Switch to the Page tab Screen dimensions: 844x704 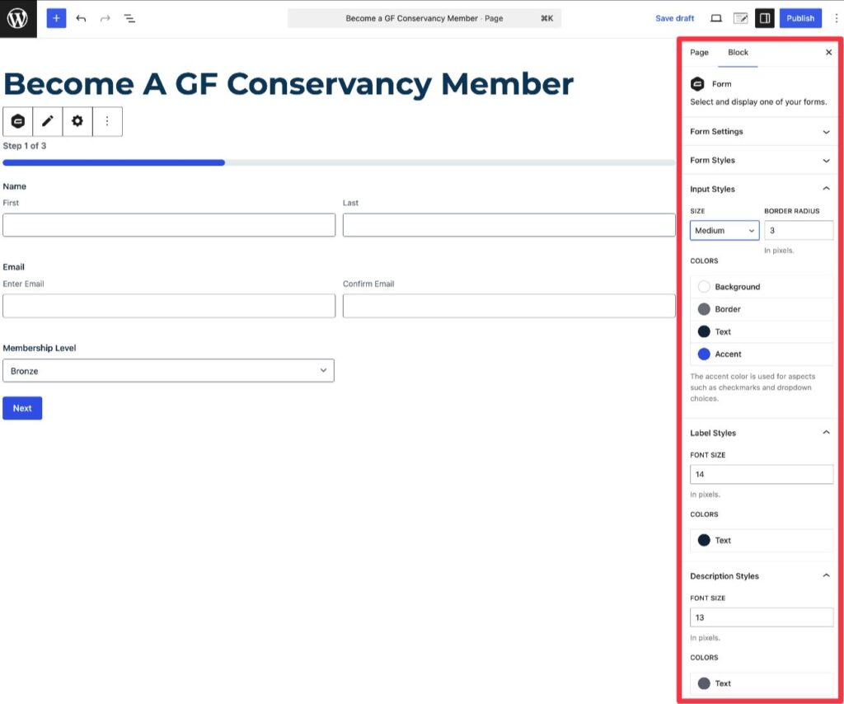(x=699, y=52)
